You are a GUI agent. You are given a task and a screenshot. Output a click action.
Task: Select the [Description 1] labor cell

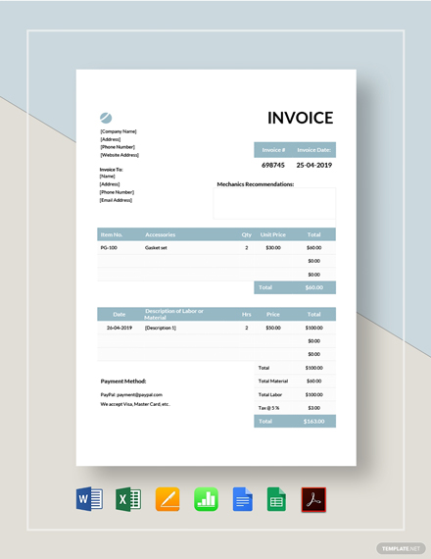pos(161,328)
